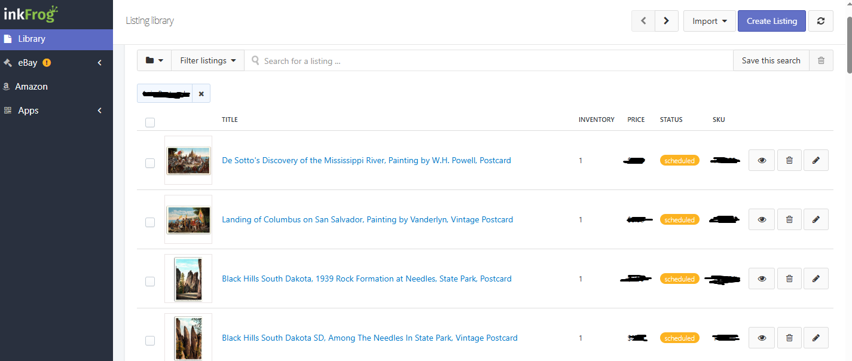Open the Black Hills Among The Needles listing title
This screenshot has width=852, height=361.
pyautogui.click(x=369, y=338)
